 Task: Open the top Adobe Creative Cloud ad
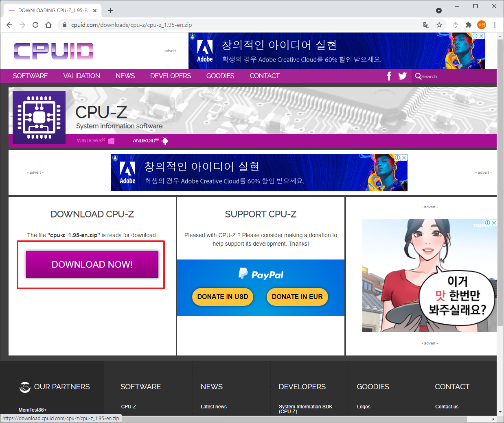337,51
